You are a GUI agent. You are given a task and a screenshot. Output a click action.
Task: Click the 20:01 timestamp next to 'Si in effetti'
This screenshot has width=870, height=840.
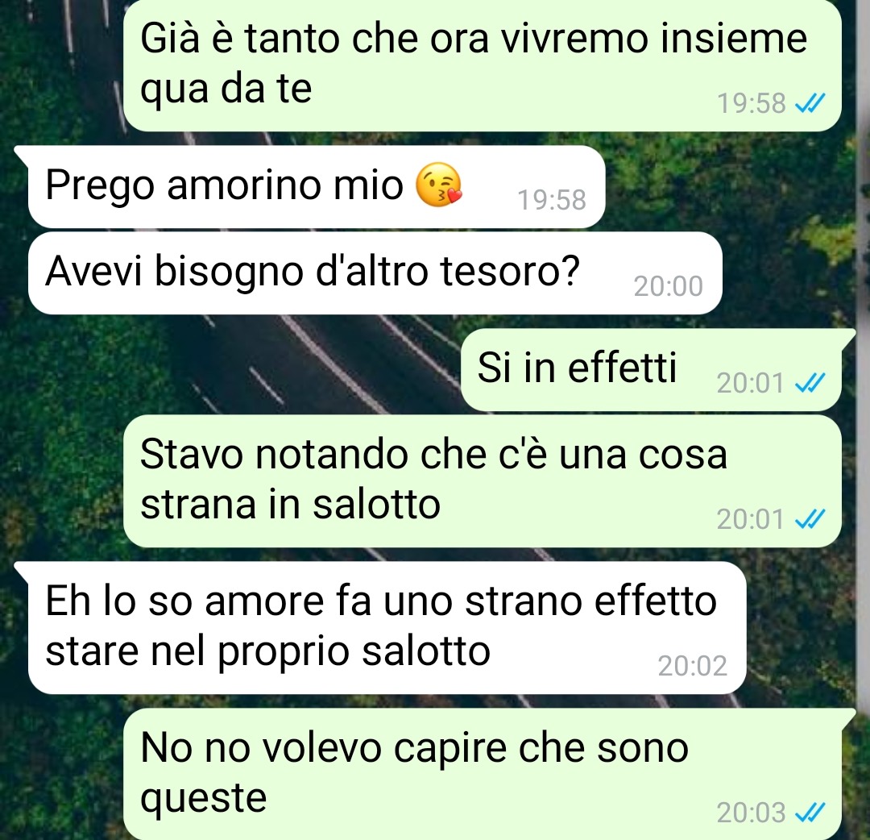tap(750, 383)
